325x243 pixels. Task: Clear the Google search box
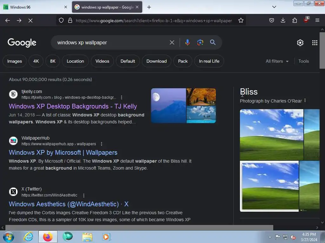point(172,42)
